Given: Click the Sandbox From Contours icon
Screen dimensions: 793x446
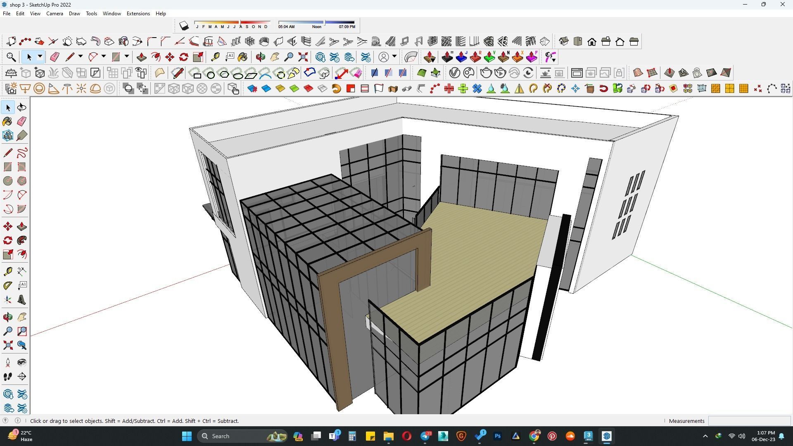Looking at the screenshot, I should pyautogui.click(x=638, y=73).
